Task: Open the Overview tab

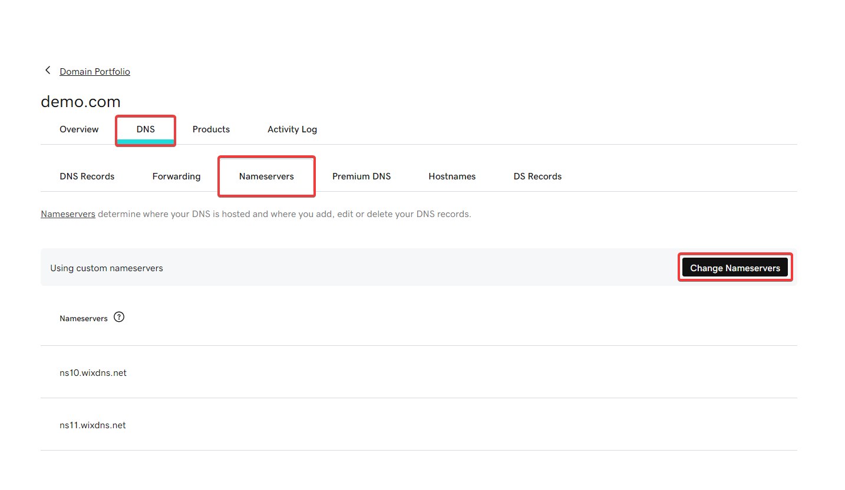Action: pyautogui.click(x=79, y=129)
